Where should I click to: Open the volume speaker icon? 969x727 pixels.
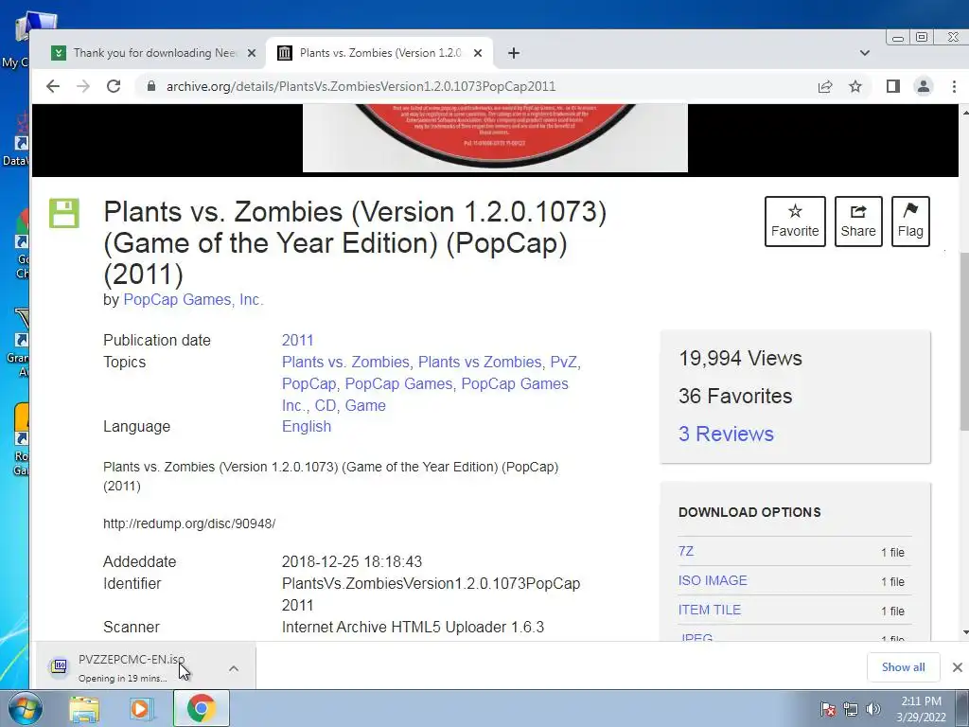click(873, 709)
